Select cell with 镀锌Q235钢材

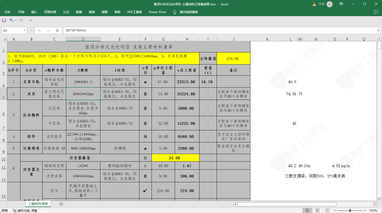coord(120,166)
